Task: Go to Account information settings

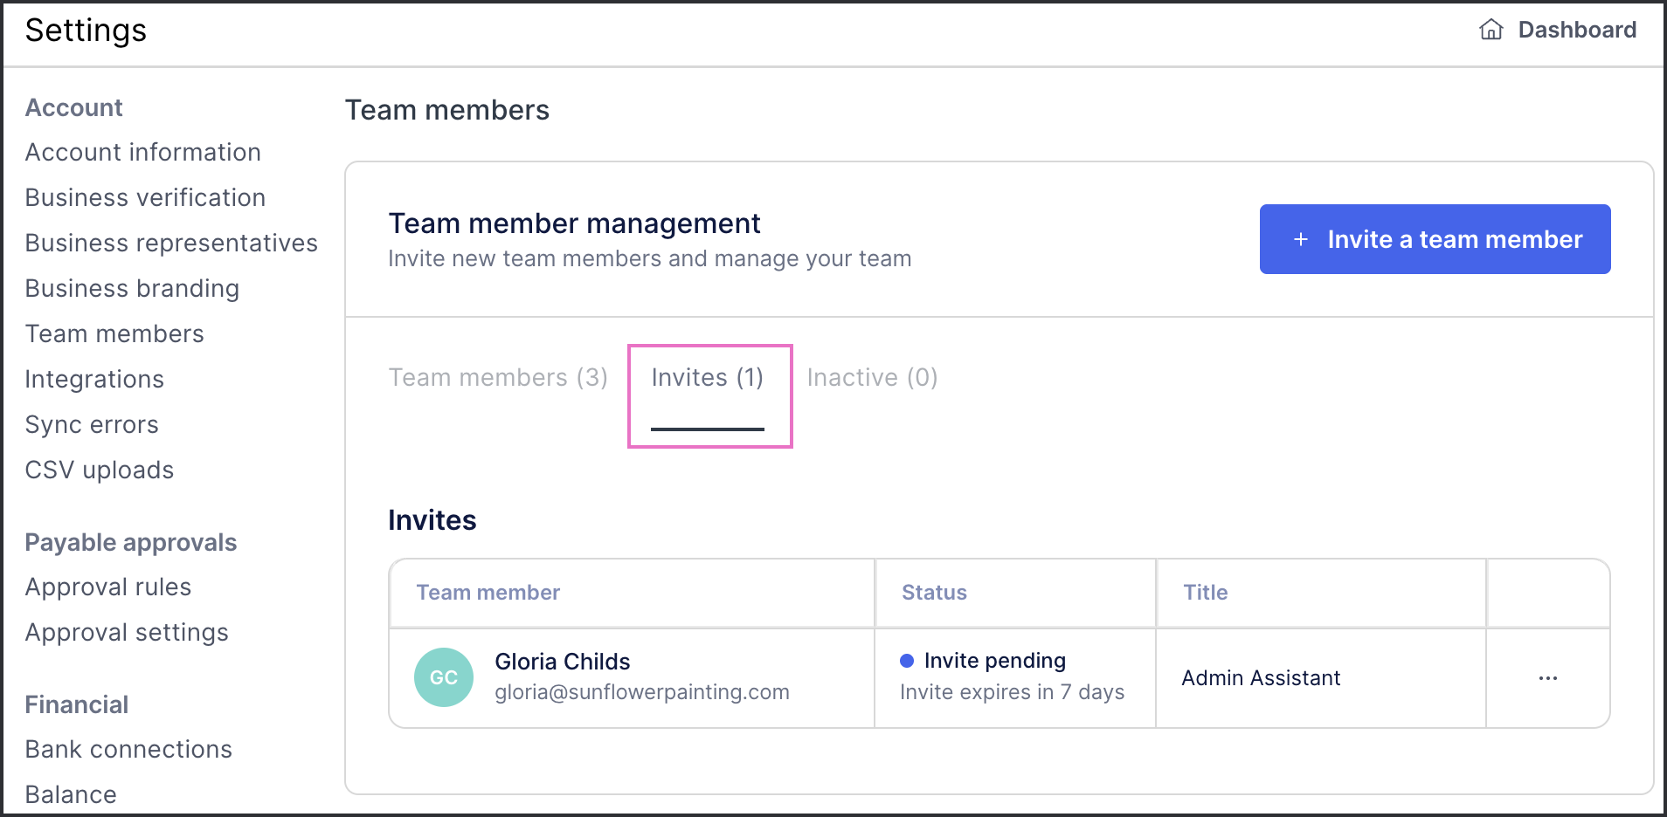Action: coord(143,152)
